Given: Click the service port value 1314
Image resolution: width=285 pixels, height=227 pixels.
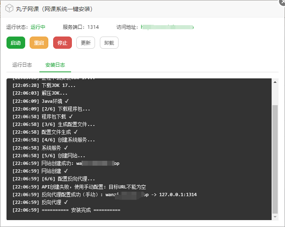Looking at the screenshot, I should pos(93,27).
